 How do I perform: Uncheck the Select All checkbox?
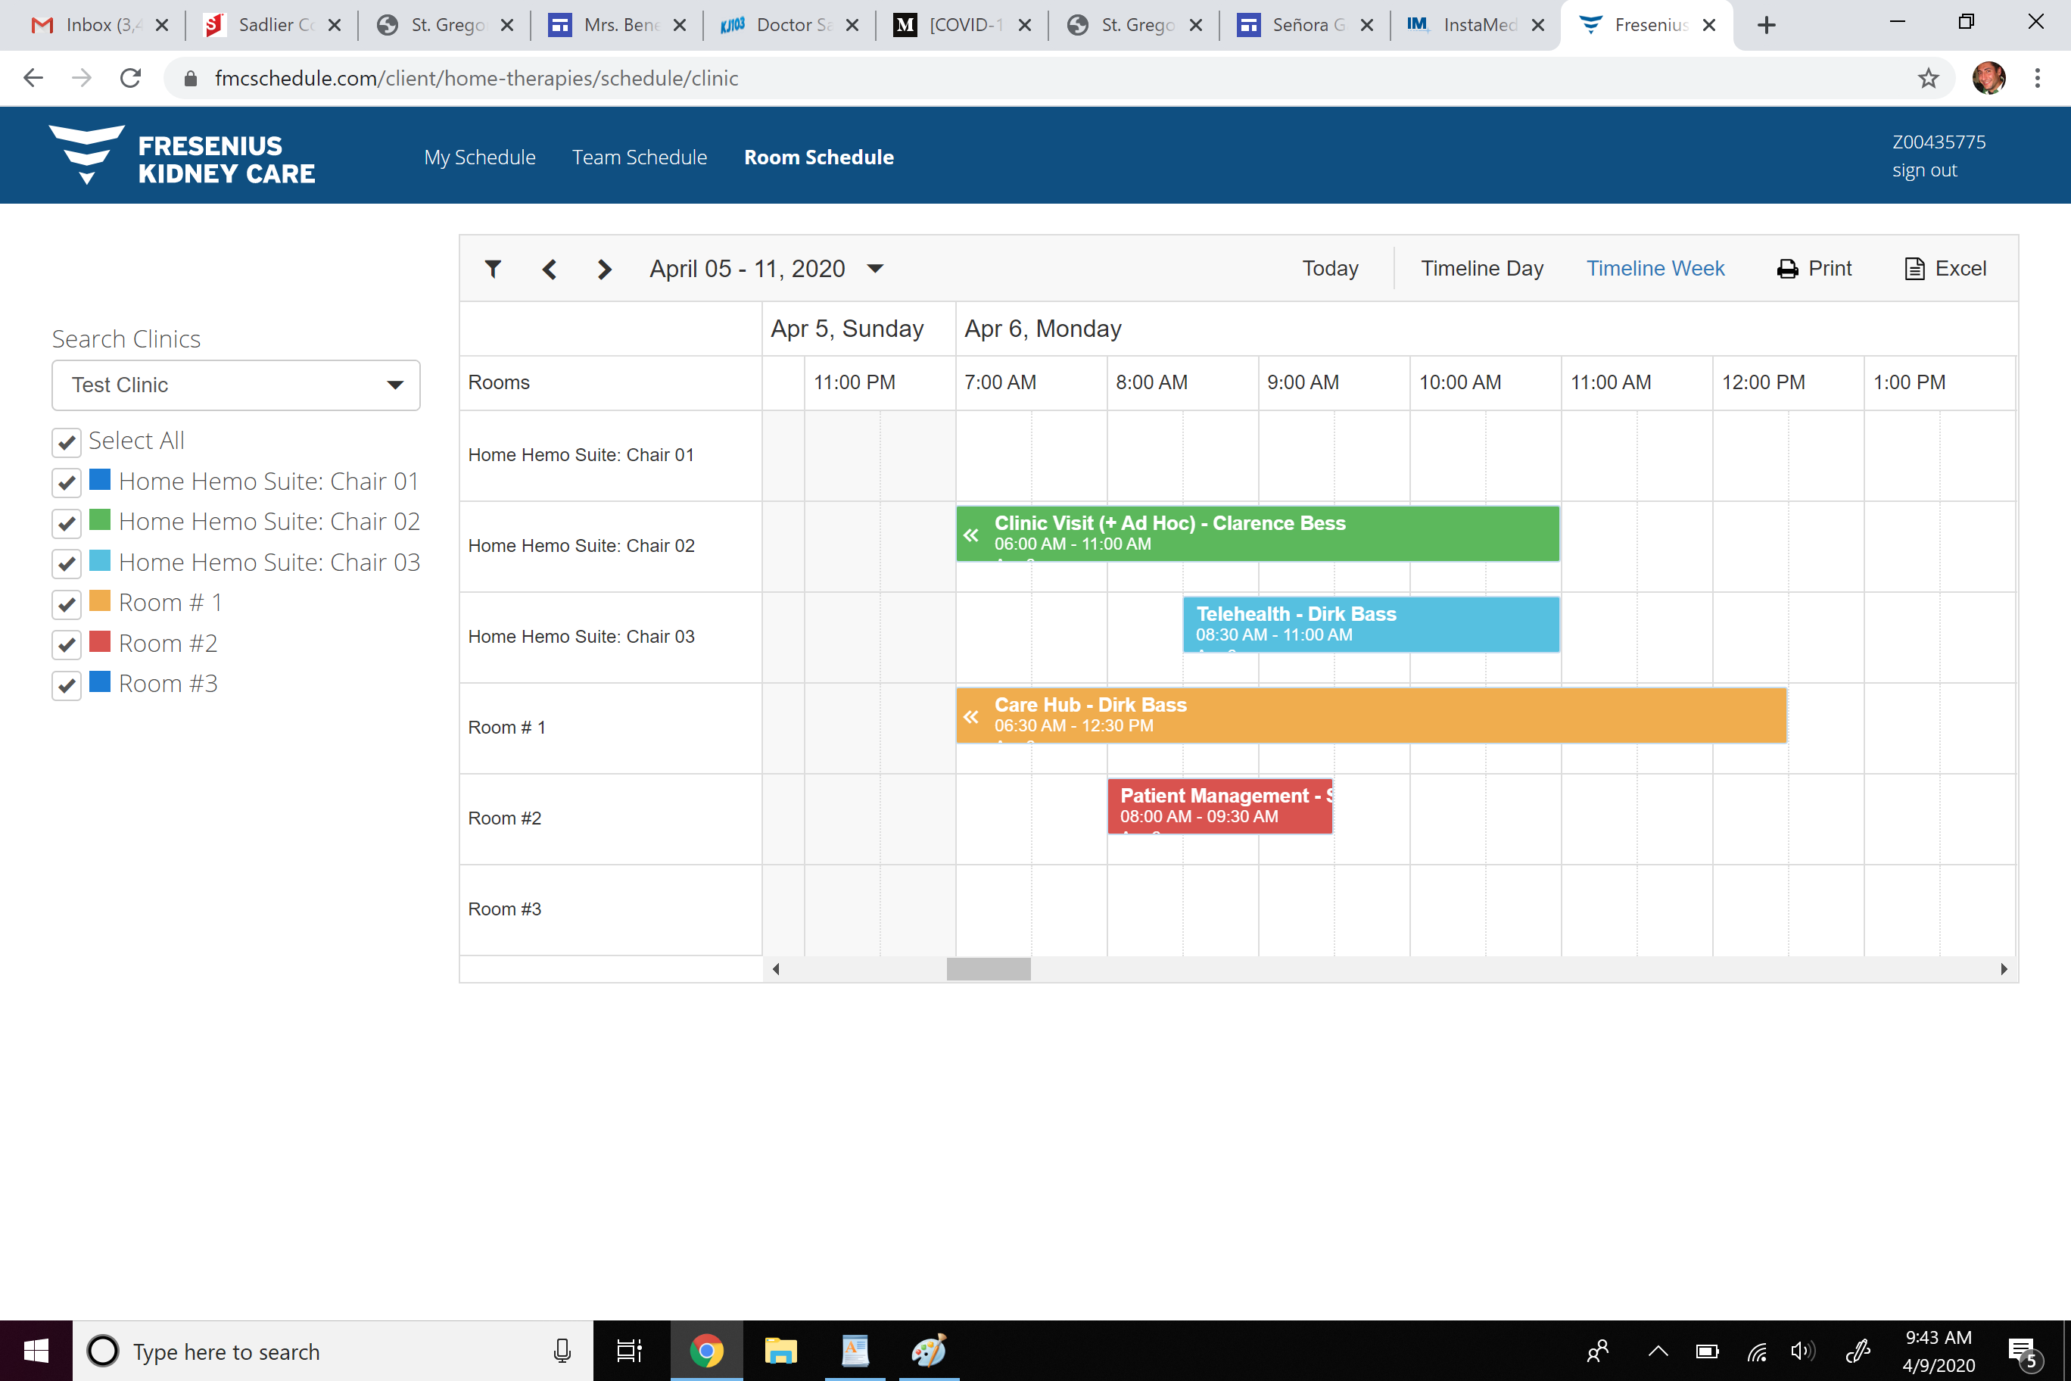67,441
